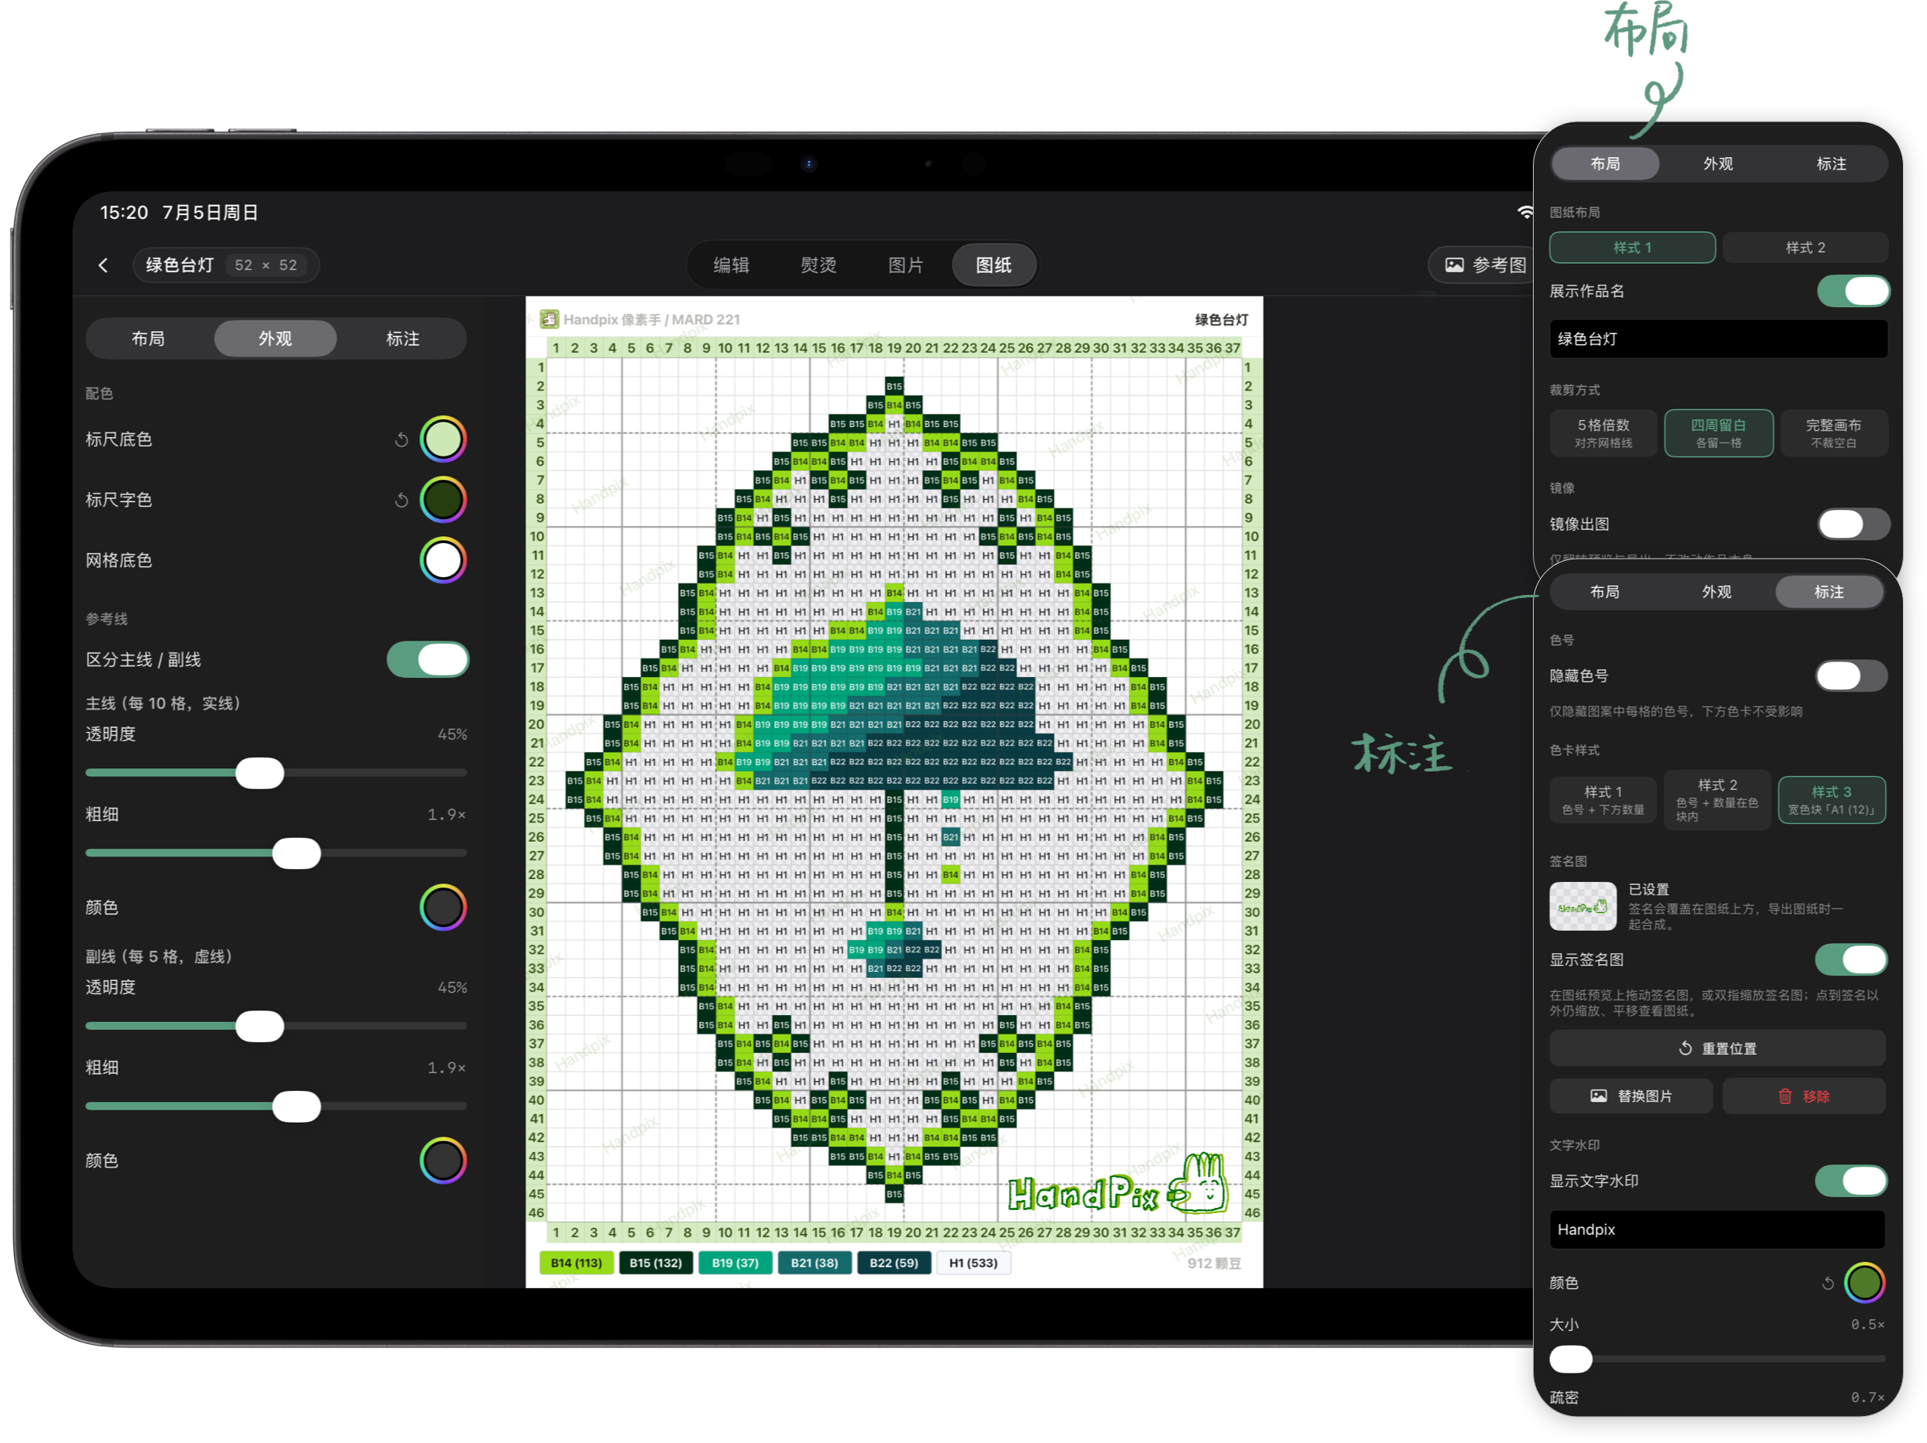Choose four-side margin crop mode
The image size is (1927, 1443).
pos(1718,433)
